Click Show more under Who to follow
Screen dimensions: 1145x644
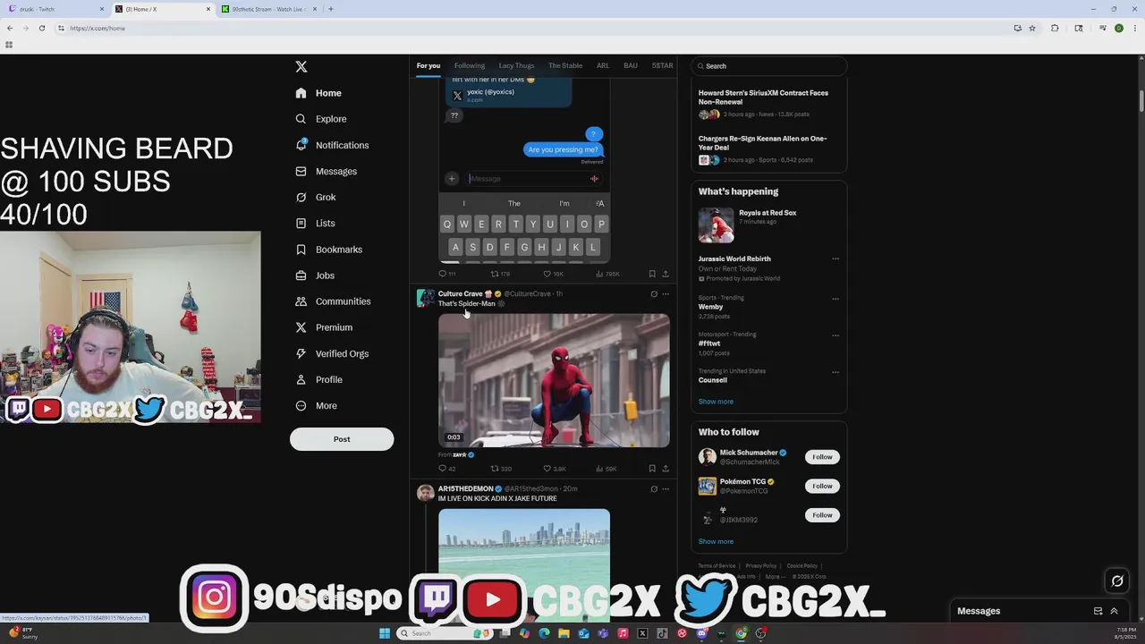click(716, 541)
